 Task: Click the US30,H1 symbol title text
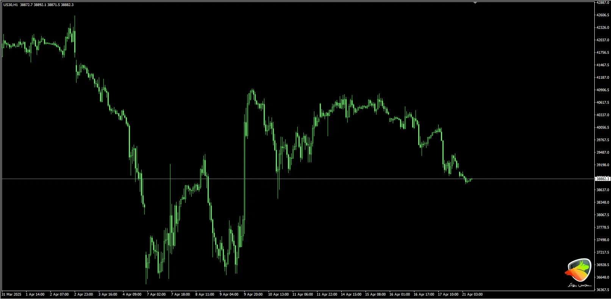coord(11,5)
